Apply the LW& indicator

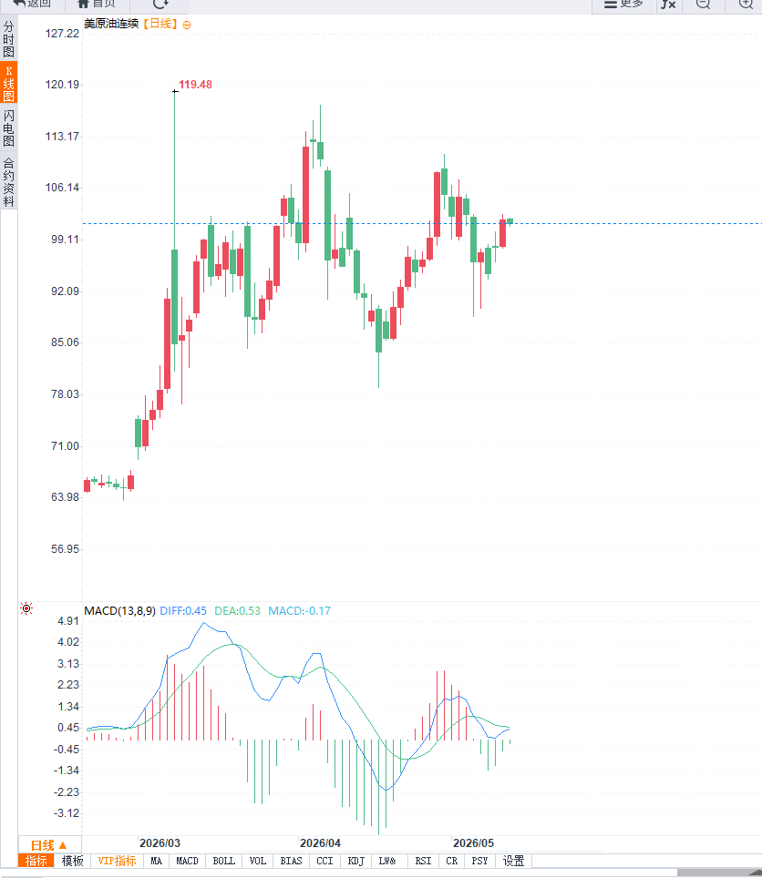coord(387,862)
